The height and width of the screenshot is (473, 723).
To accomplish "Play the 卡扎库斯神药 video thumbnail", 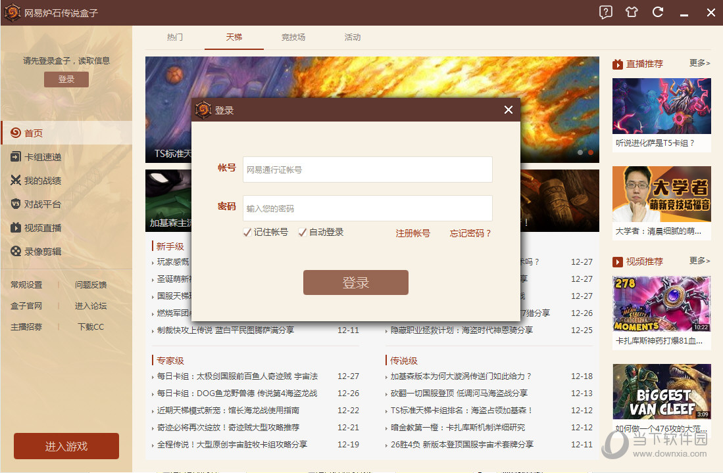I will (661, 304).
